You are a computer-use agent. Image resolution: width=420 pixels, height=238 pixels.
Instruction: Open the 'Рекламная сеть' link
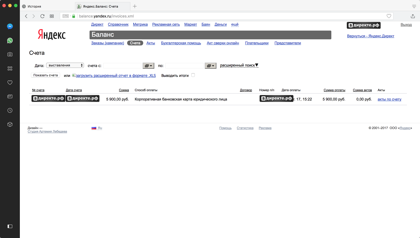166,24
